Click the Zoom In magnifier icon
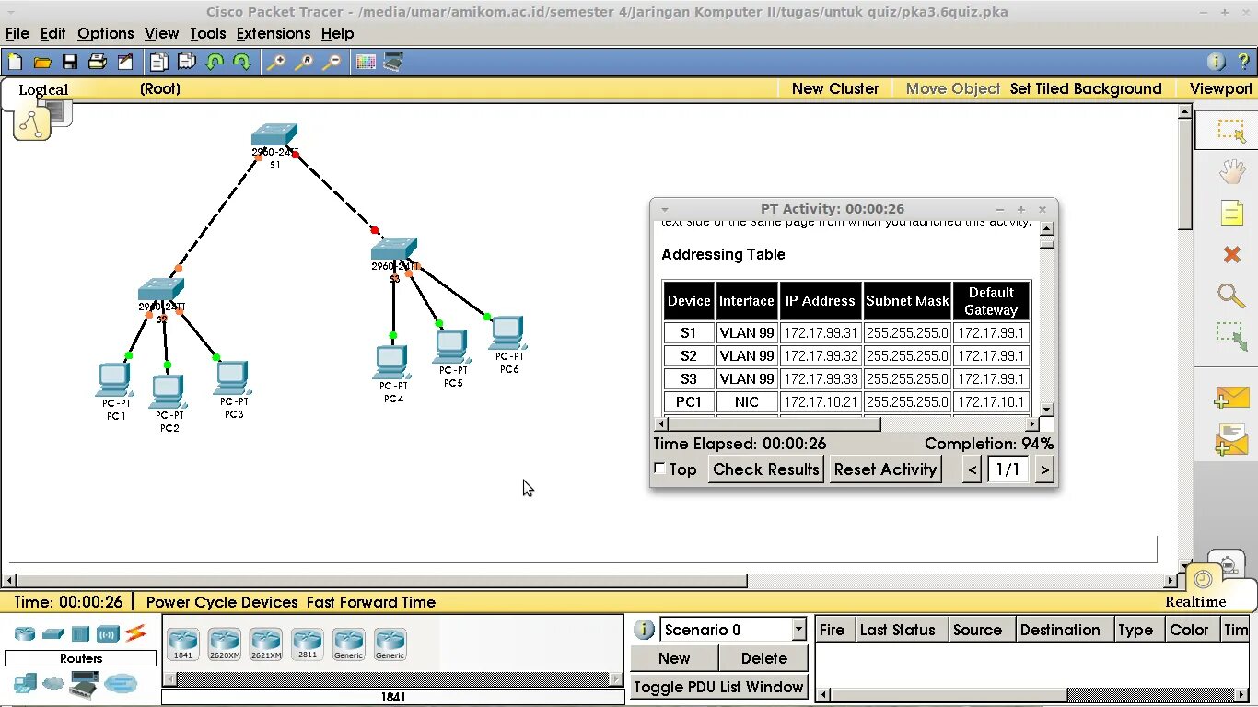This screenshot has width=1258, height=707. tap(275, 63)
